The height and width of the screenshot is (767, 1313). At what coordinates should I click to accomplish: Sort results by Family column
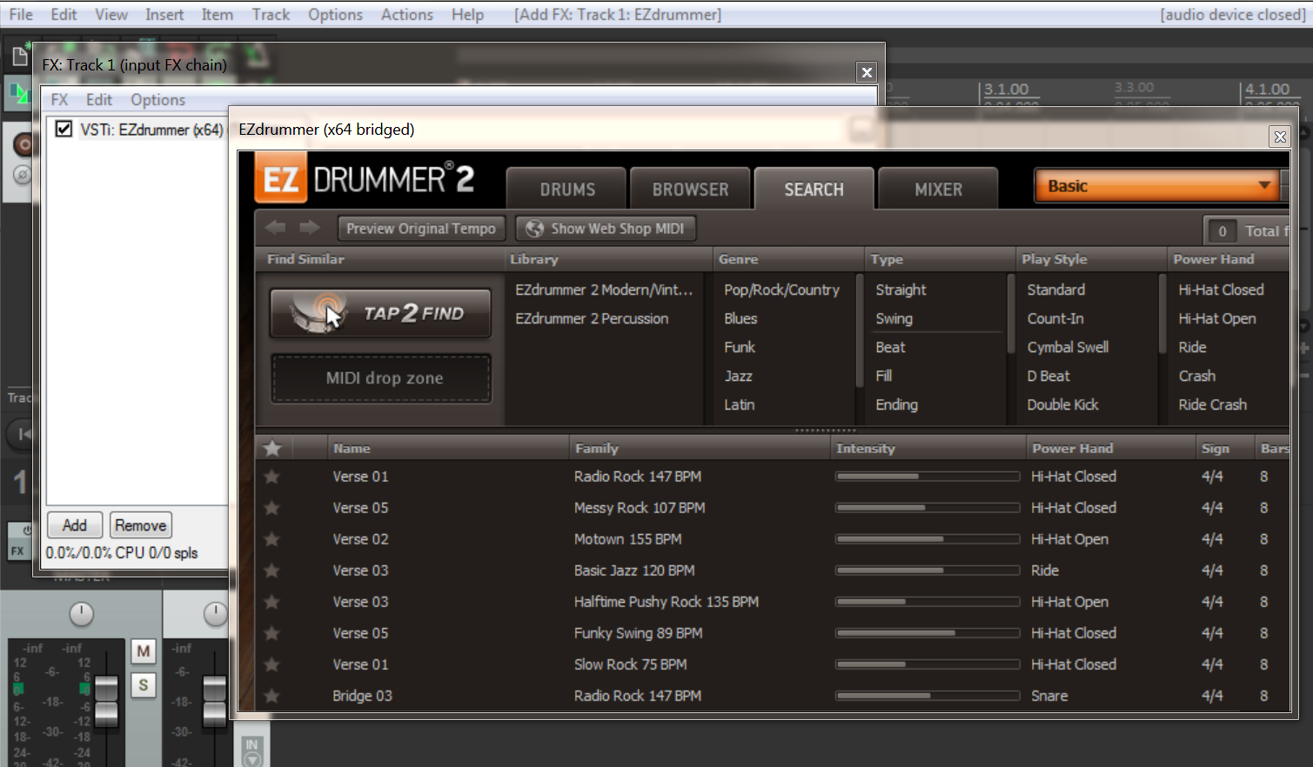click(x=700, y=448)
